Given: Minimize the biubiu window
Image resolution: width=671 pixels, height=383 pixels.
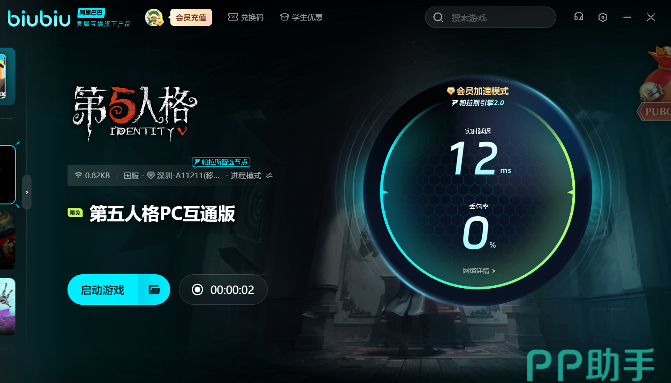Looking at the screenshot, I should coord(627,17).
